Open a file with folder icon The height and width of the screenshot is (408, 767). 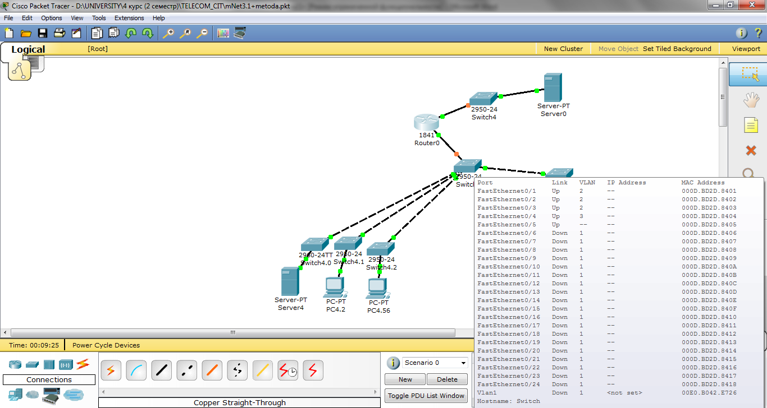click(x=25, y=33)
